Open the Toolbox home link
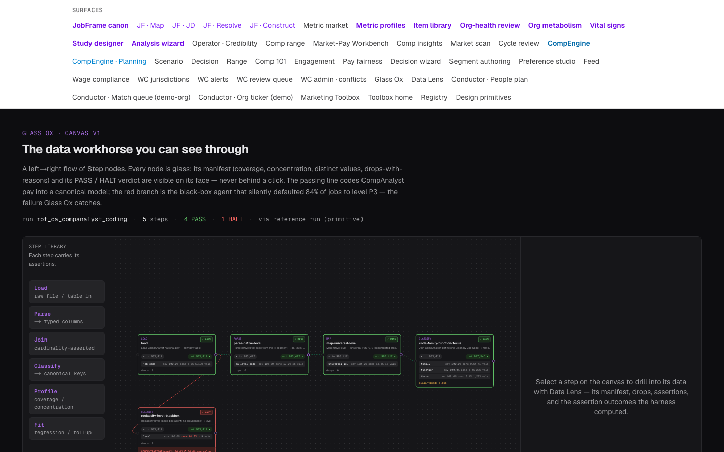The image size is (724, 452). (390, 97)
